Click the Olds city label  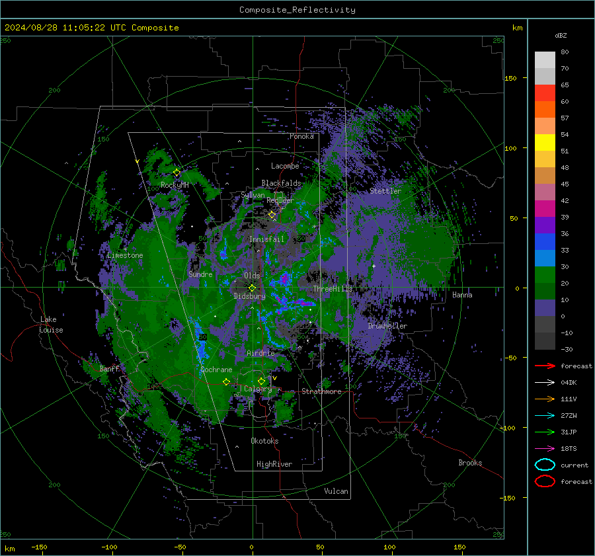click(x=252, y=276)
